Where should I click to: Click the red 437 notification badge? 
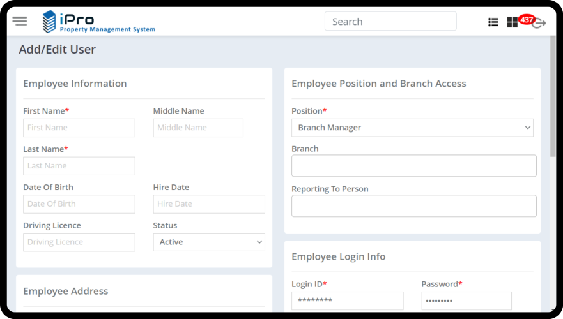[527, 19]
